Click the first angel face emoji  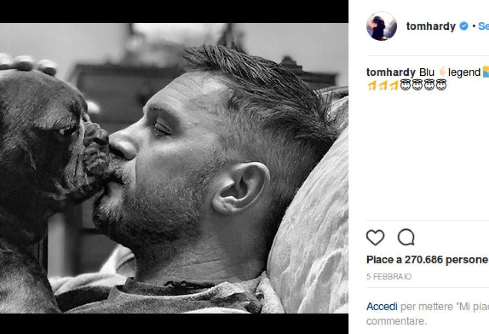(x=406, y=86)
